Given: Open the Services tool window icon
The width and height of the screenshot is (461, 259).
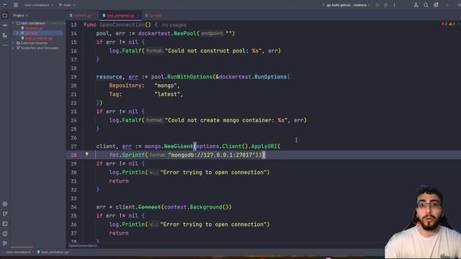Looking at the screenshot, I should point(5,204).
